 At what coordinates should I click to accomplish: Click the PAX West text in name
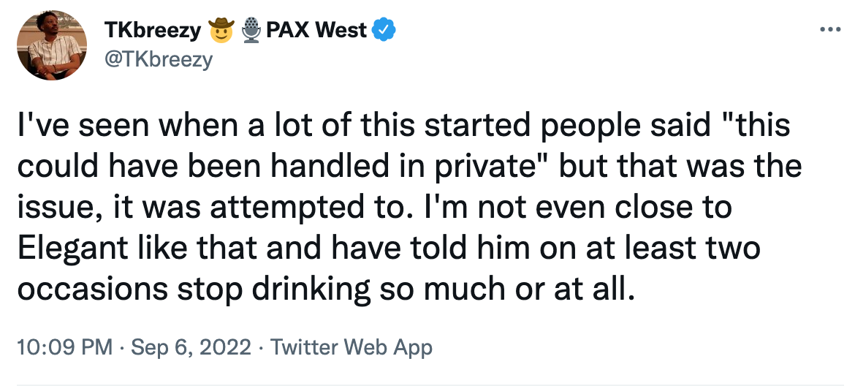pos(317,31)
